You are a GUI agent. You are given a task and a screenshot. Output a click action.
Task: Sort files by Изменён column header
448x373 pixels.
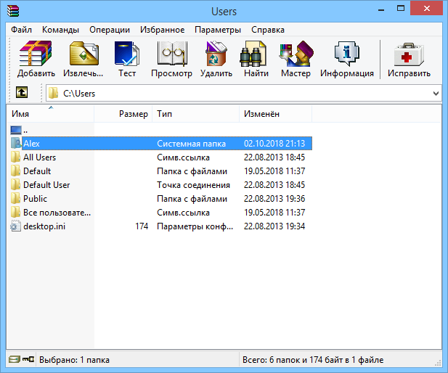274,114
